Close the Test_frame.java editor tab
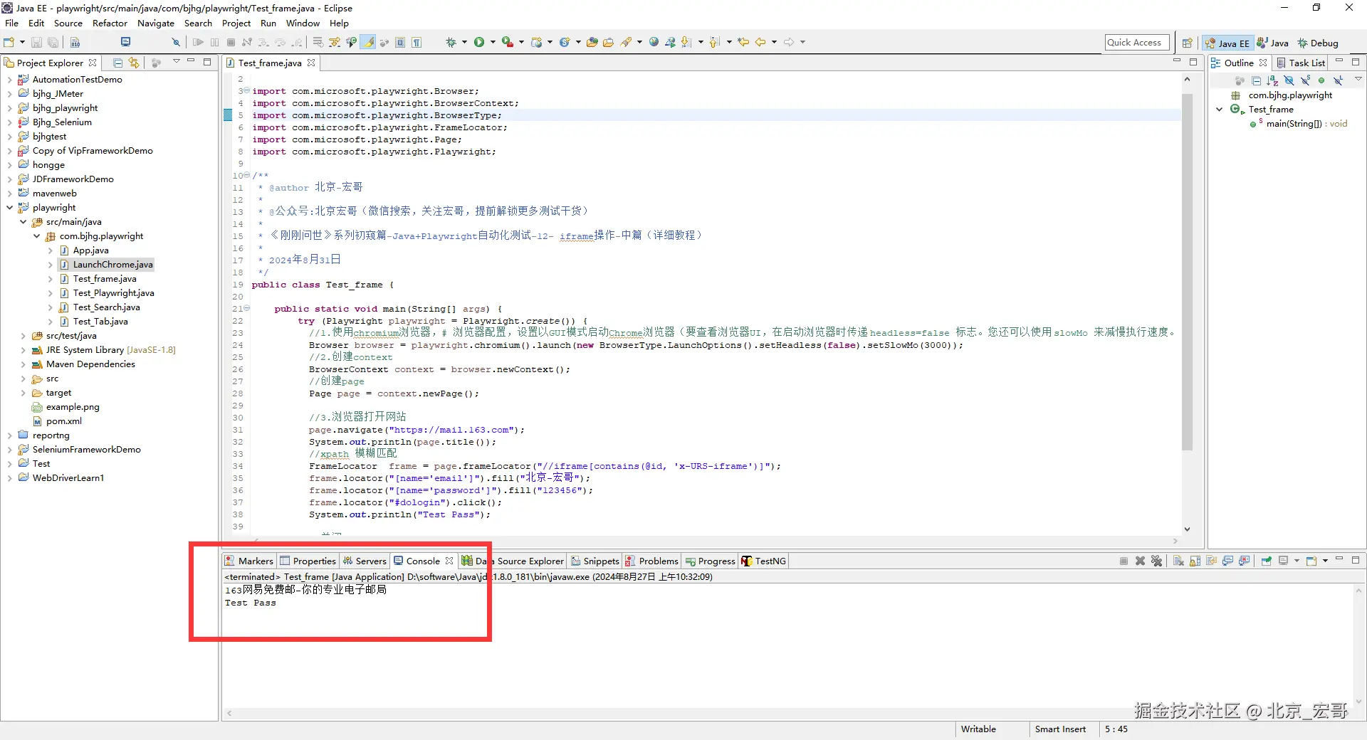 (x=311, y=63)
